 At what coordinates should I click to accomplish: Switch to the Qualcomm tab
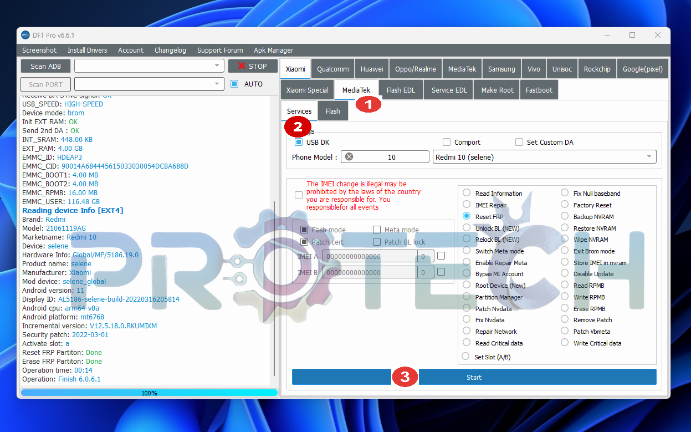click(x=333, y=69)
